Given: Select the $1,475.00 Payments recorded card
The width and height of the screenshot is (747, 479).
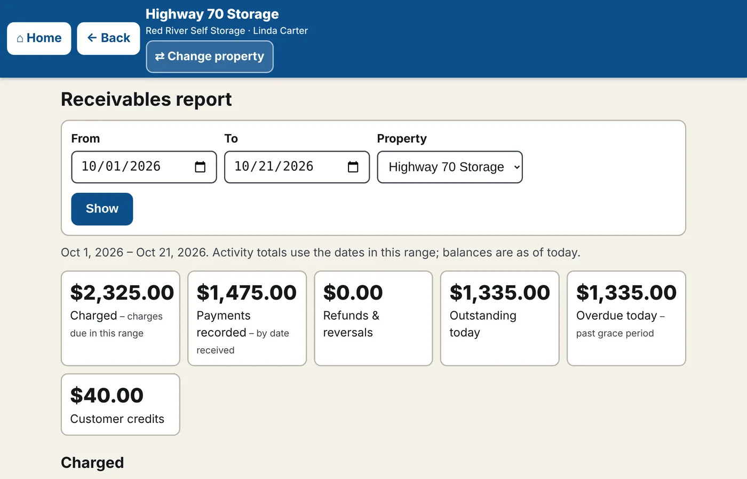Looking at the screenshot, I should tap(247, 318).
